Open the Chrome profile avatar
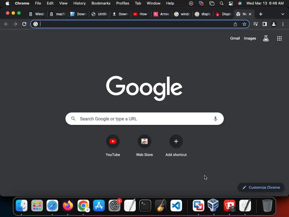 click(x=274, y=24)
